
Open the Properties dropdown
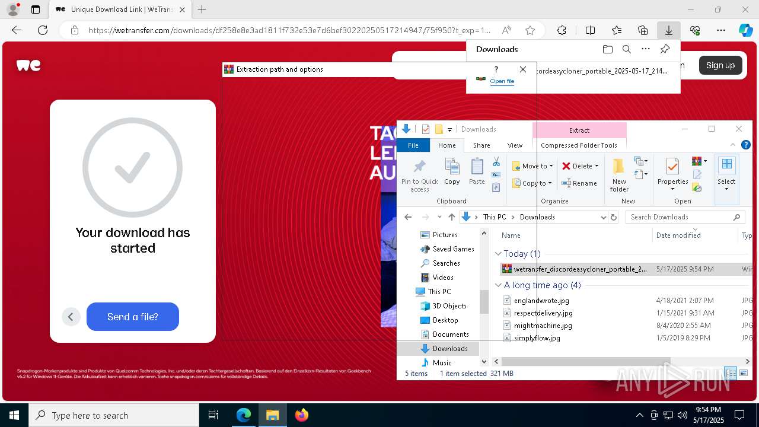coord(672,189)
